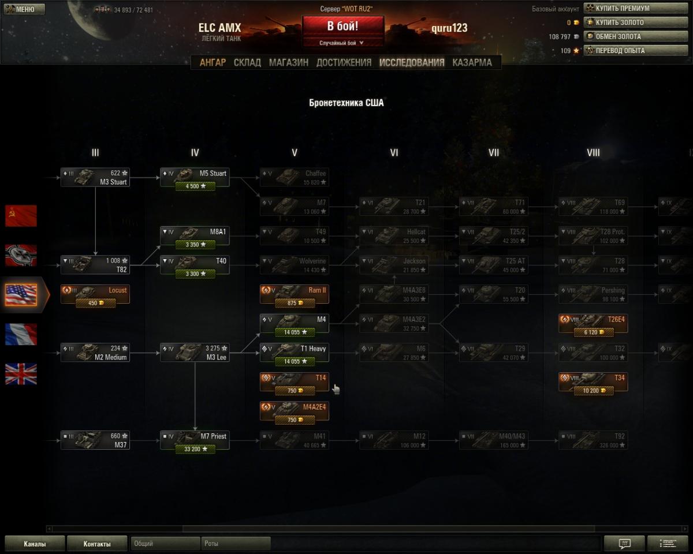
Task: Go to the КАЗАРМА tab
Action: [472, 62]
